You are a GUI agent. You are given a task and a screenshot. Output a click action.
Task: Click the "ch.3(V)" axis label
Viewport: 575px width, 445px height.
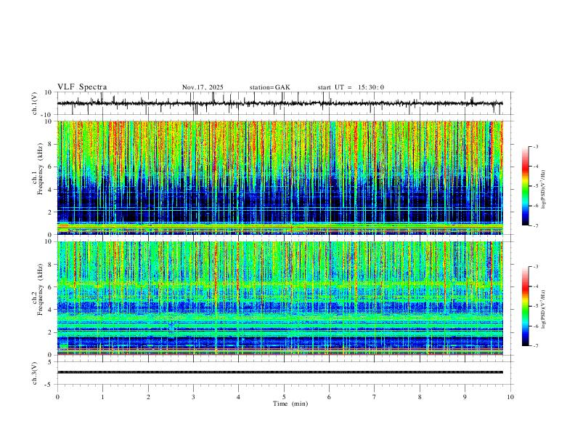coord(35,373)
